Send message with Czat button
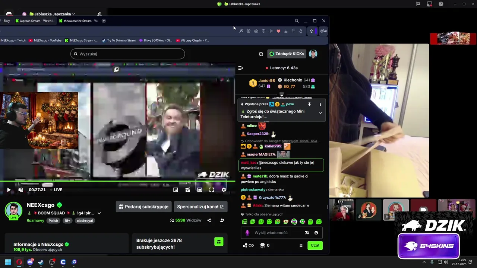This screenshot has width=477, height=268. click(315, 245)
